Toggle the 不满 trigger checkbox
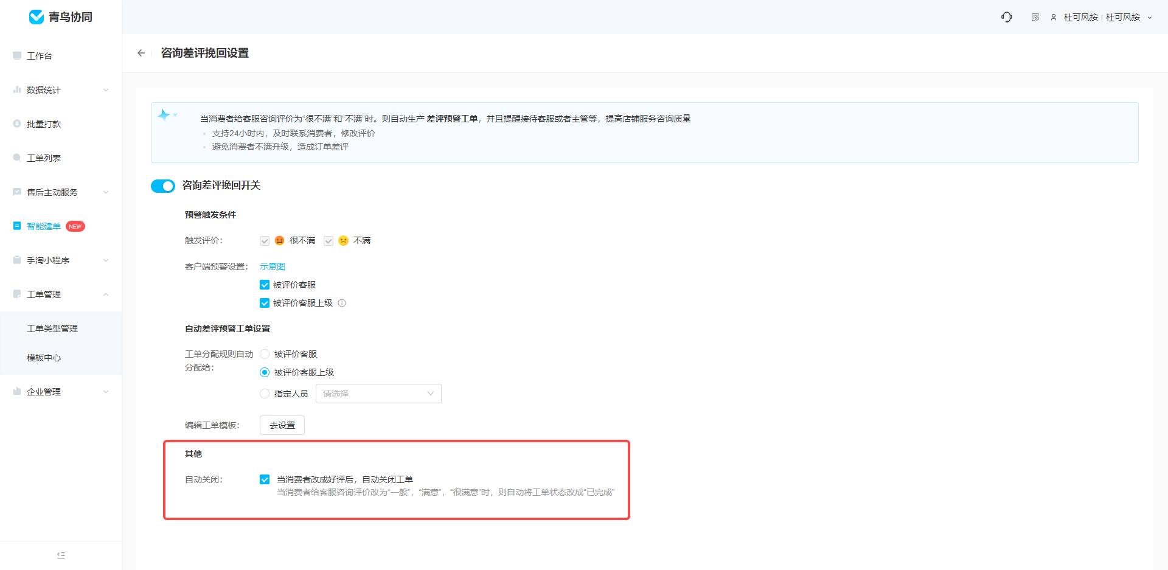This screenshot has height=570, width=1168. point(328,241)
